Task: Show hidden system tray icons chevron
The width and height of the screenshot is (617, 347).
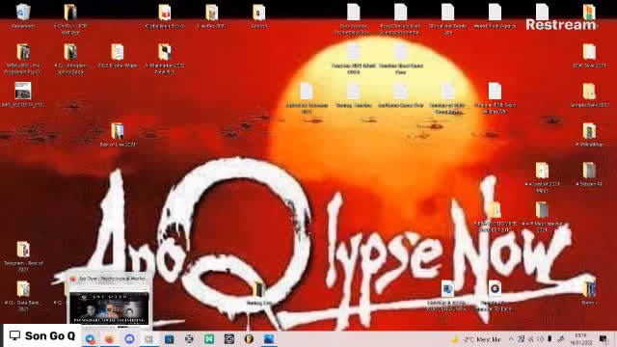Action: point(511,338)
